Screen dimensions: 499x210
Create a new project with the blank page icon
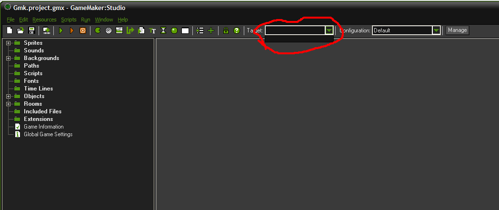[x=10, y=30]
